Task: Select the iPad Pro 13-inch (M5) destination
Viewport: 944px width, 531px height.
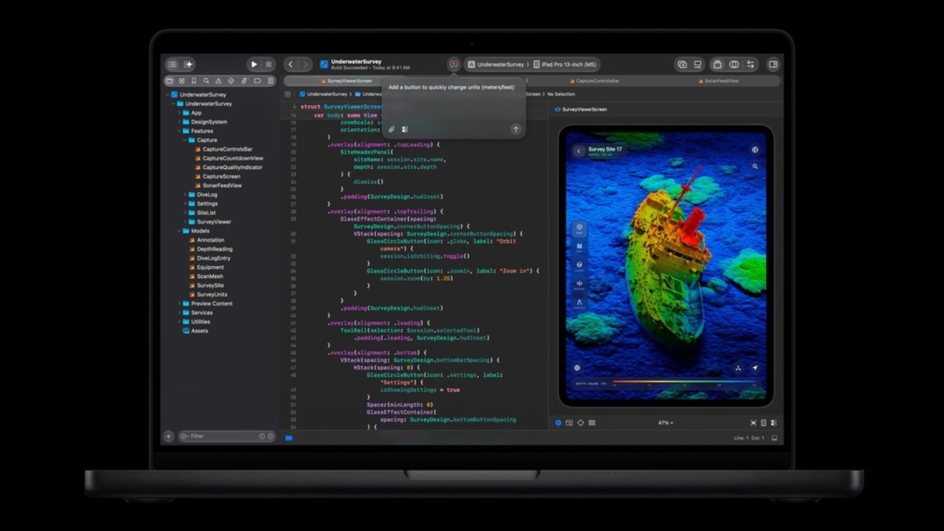Action: [565, 64]
